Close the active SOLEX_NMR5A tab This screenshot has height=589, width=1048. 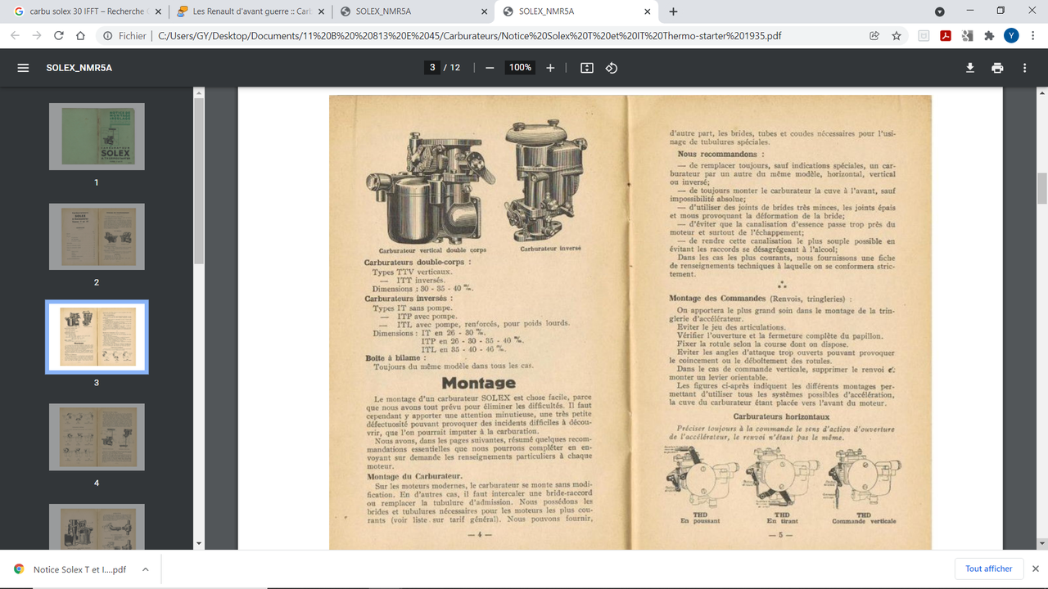pyautogui.click(x=648, y=11)
